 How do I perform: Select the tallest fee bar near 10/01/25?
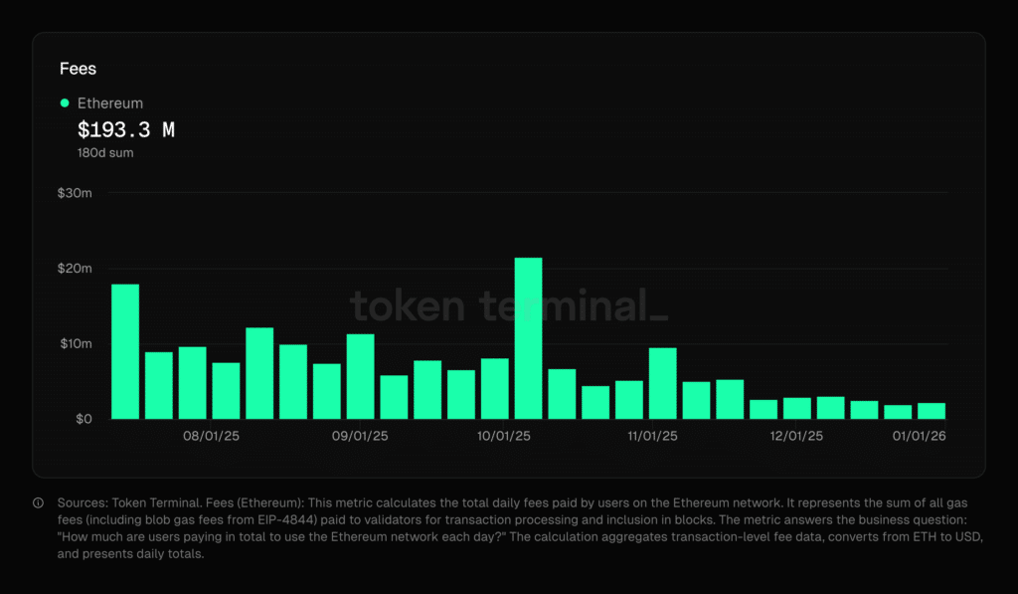pyautogui.click(x=527, y=338)
